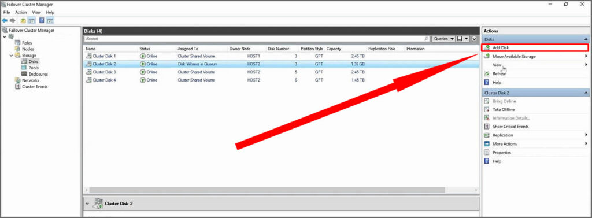Open Properties for Cluster Disk 2
592x218 pixels.
[535, 153]
